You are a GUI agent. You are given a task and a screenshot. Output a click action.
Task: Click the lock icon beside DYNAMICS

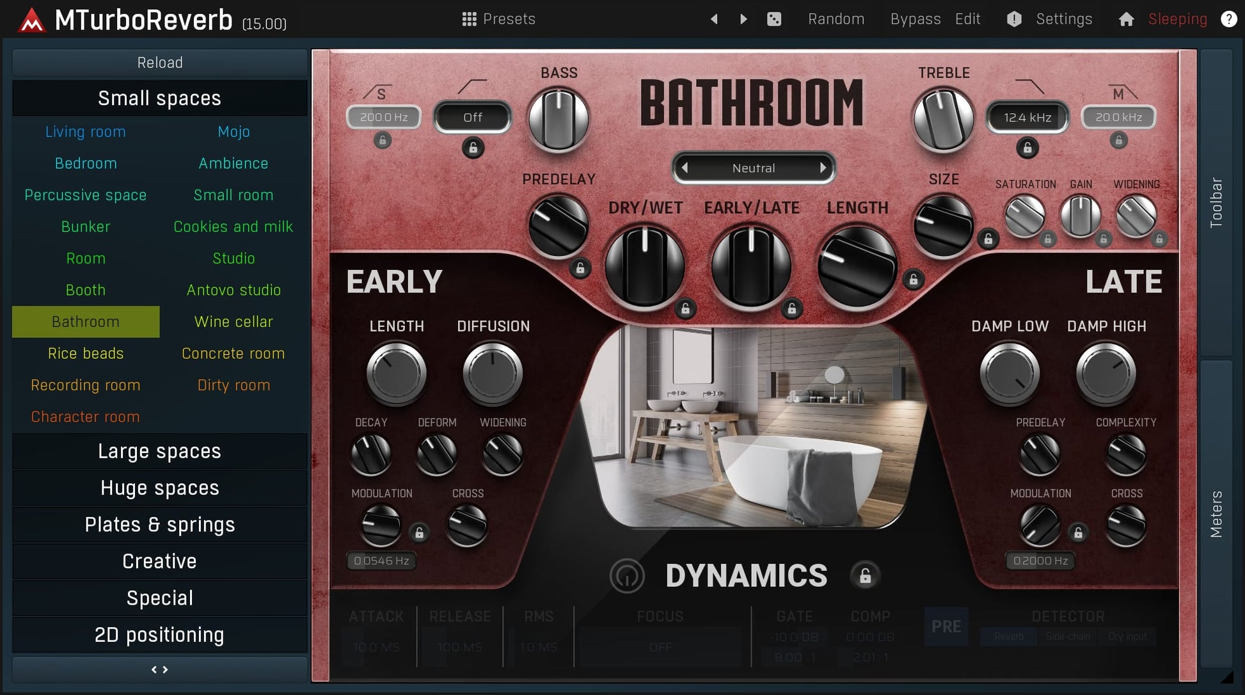pyautogui.click(x=866, y=575)
